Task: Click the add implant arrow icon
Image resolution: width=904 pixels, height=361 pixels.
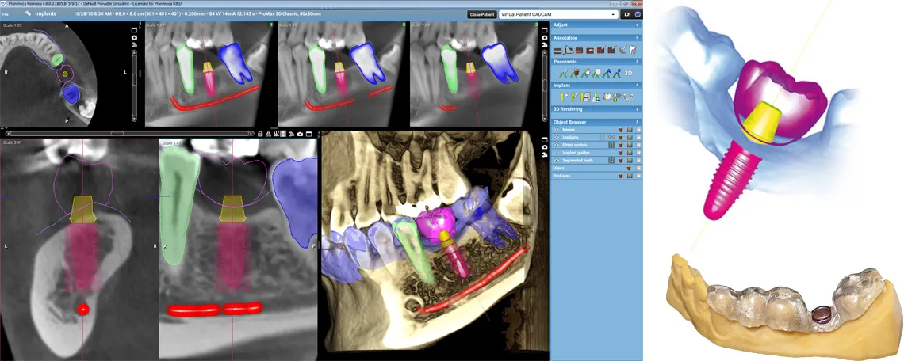Action: click(565, 97)
